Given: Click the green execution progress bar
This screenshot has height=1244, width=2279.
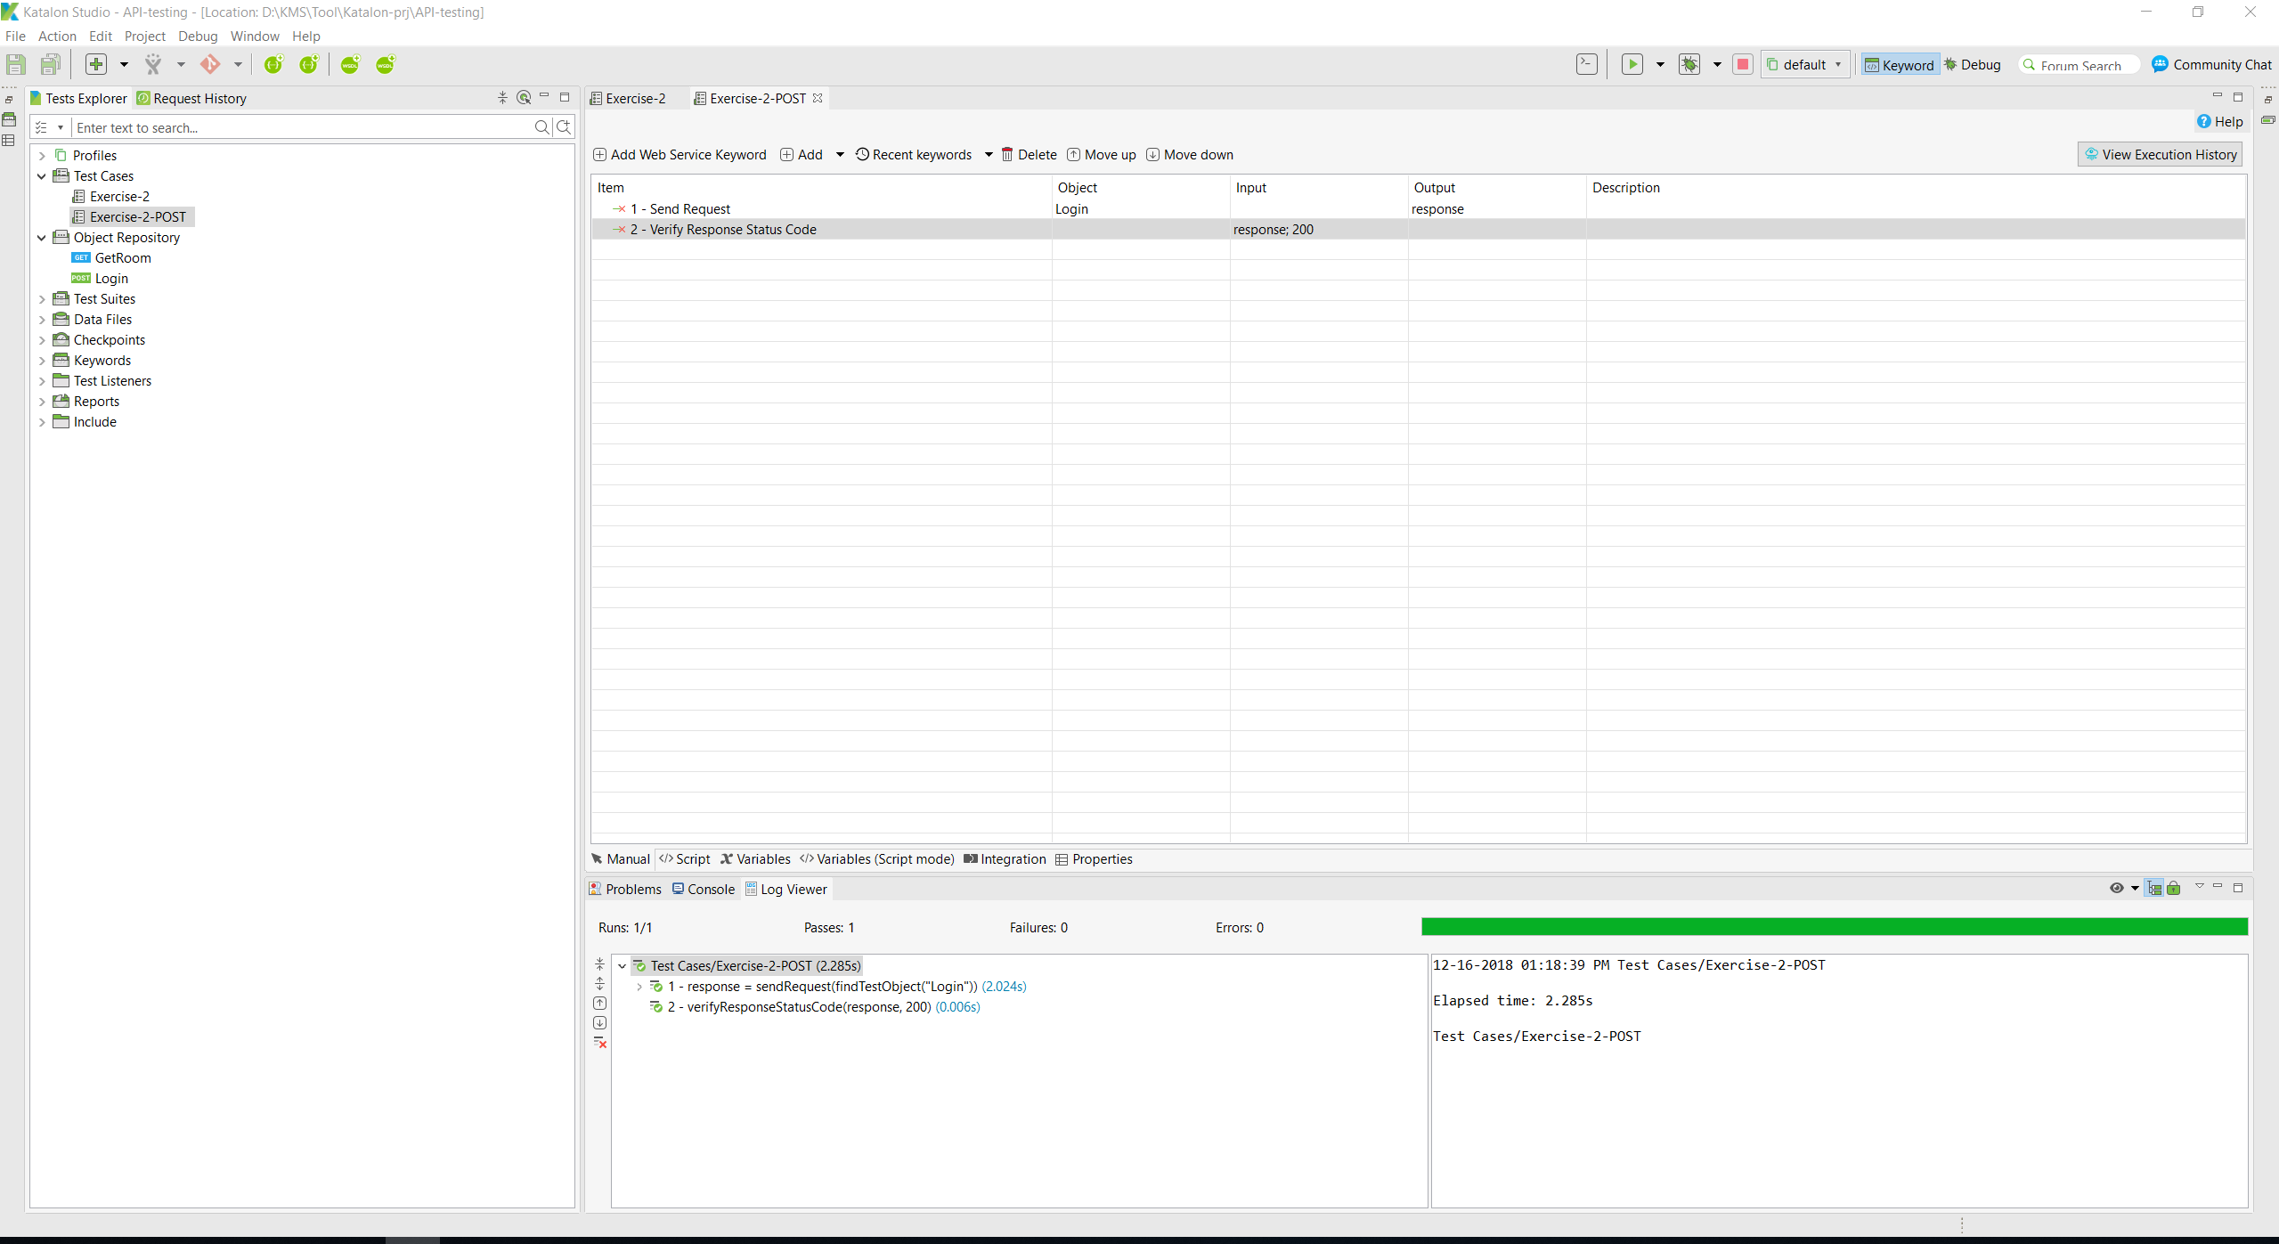Looking at the screenshot, I should pyautogui.click(x=1834, y=927).
